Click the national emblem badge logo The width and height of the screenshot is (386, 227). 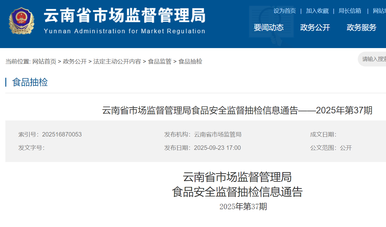pyautogui.click(x=21, y=21)
